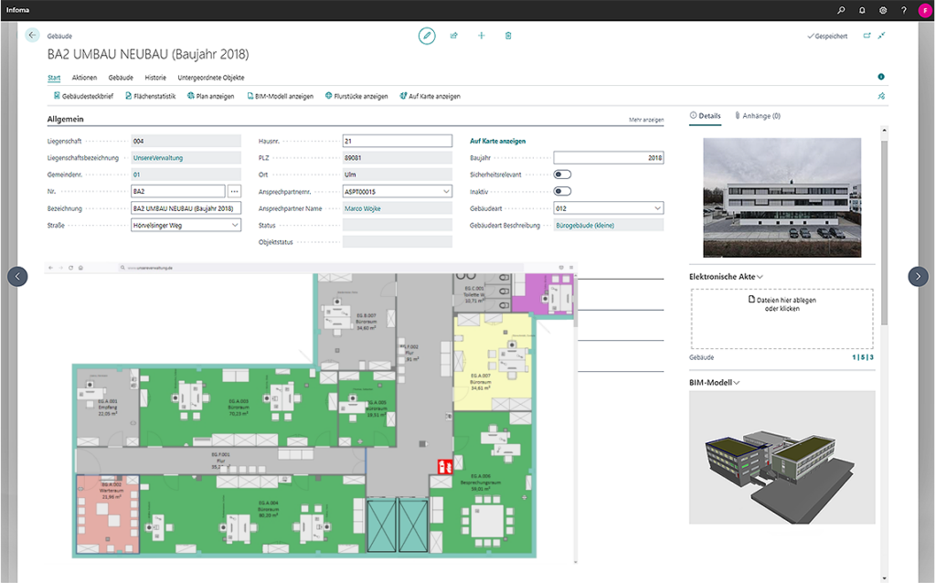
Task: Expand the Gebäudeart dropdown
Action: tap(659, 207)
